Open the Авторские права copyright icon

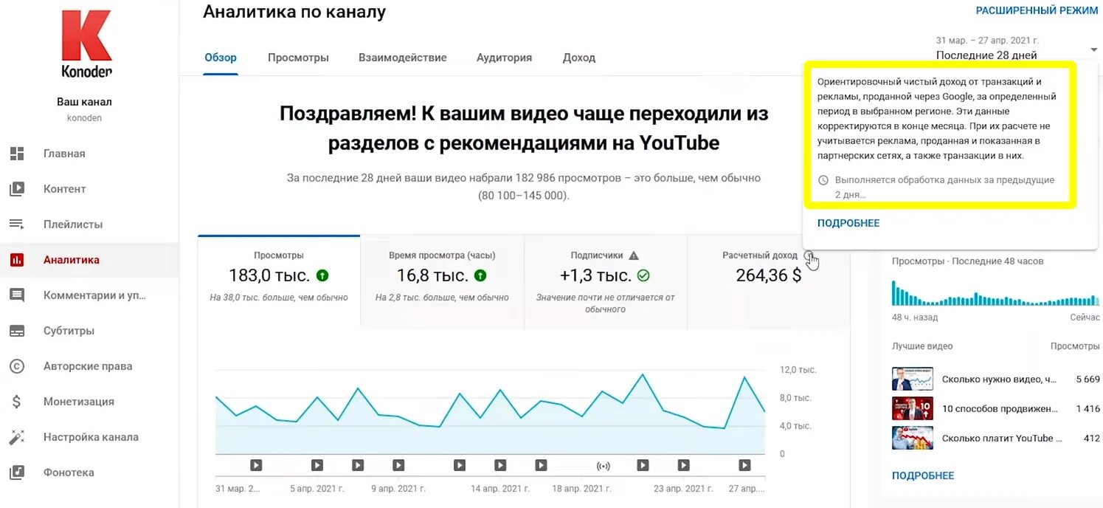point(17,366)
